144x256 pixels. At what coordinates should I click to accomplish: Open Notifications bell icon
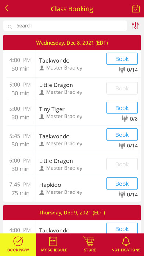tap(126, 241)
